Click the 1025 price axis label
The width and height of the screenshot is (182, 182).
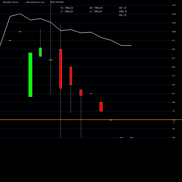tap(174, 23)
